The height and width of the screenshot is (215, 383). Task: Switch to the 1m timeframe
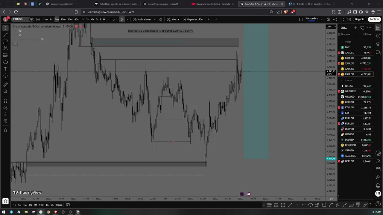tap(46, 19)
